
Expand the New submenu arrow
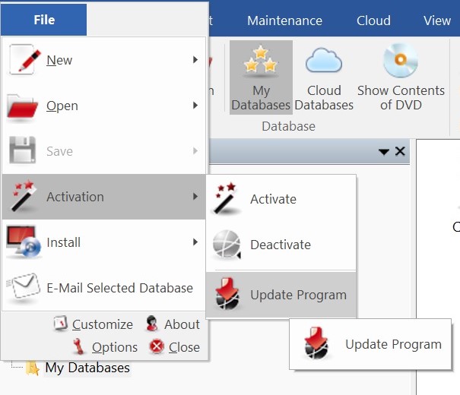coord(196,60)
